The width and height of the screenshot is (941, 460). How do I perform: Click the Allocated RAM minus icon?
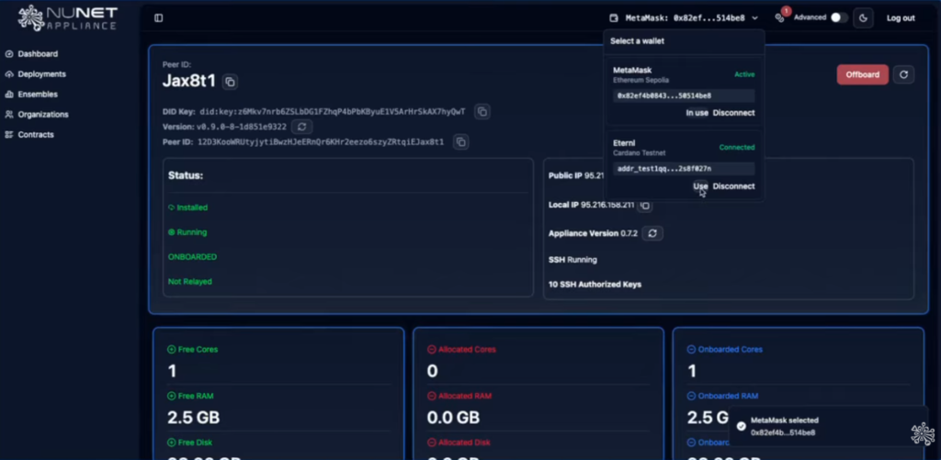(x=432, y=397)
